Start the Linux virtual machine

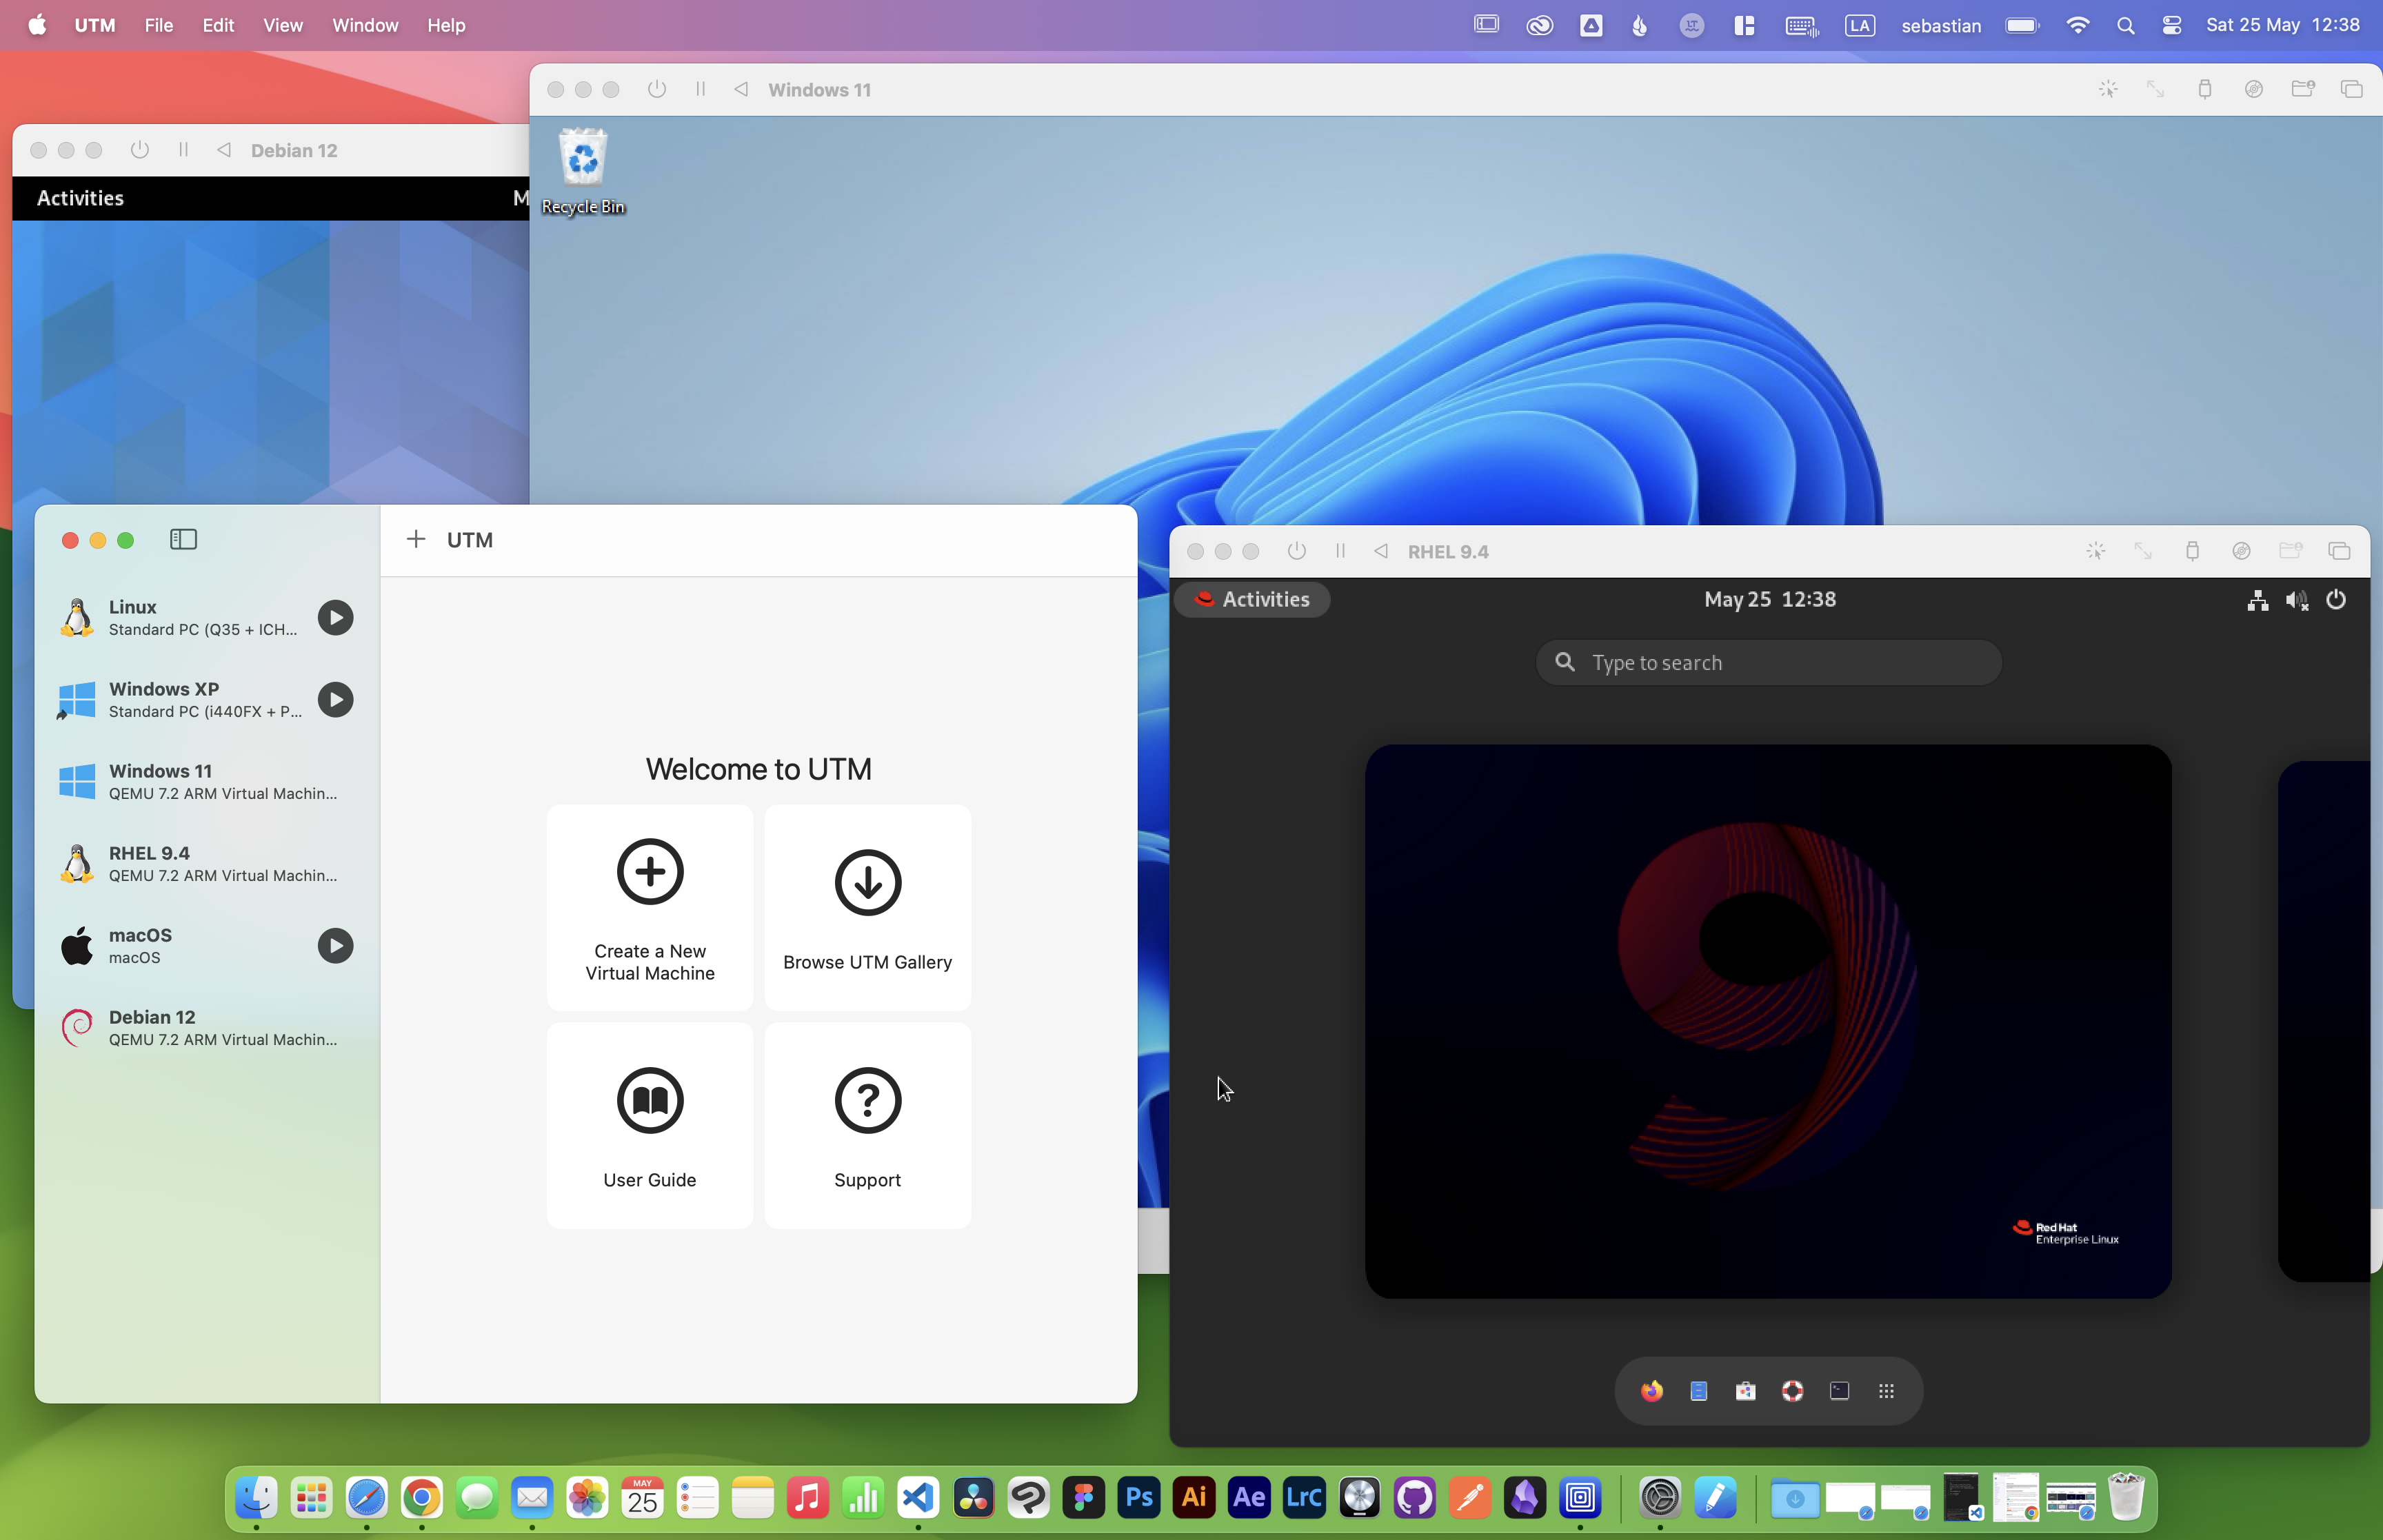[x=335, y=617]
